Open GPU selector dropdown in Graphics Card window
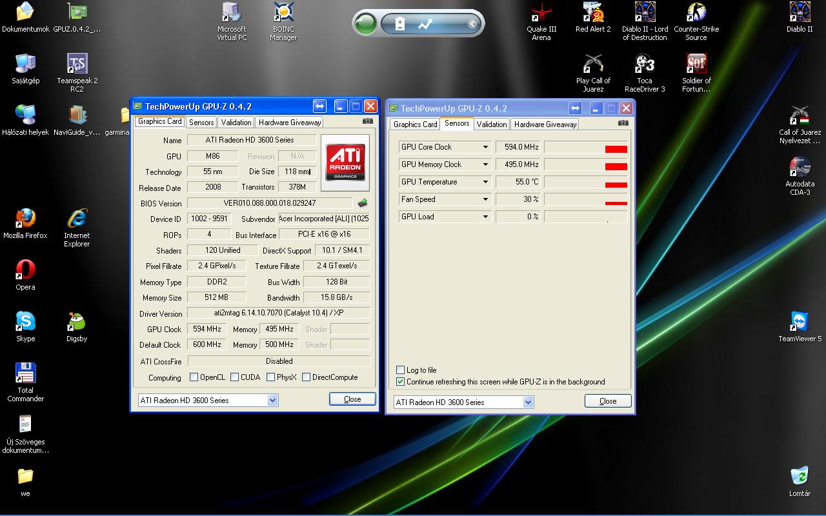This screenshot has width=826, height=516. point(273,401)
